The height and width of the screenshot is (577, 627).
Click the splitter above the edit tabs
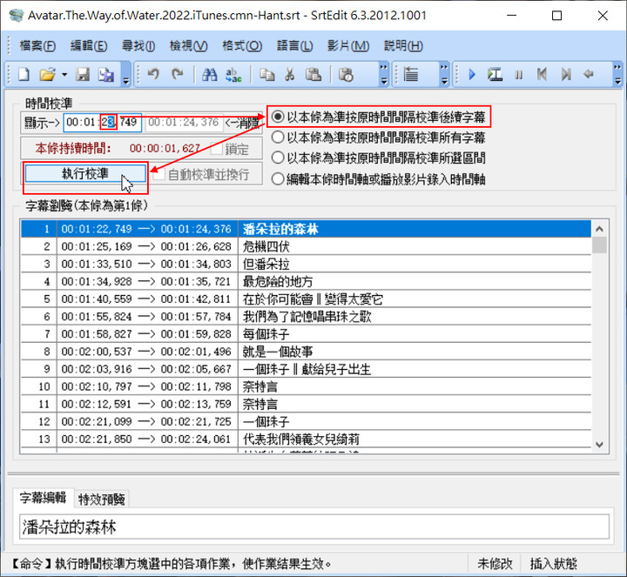tap(313, 473)
